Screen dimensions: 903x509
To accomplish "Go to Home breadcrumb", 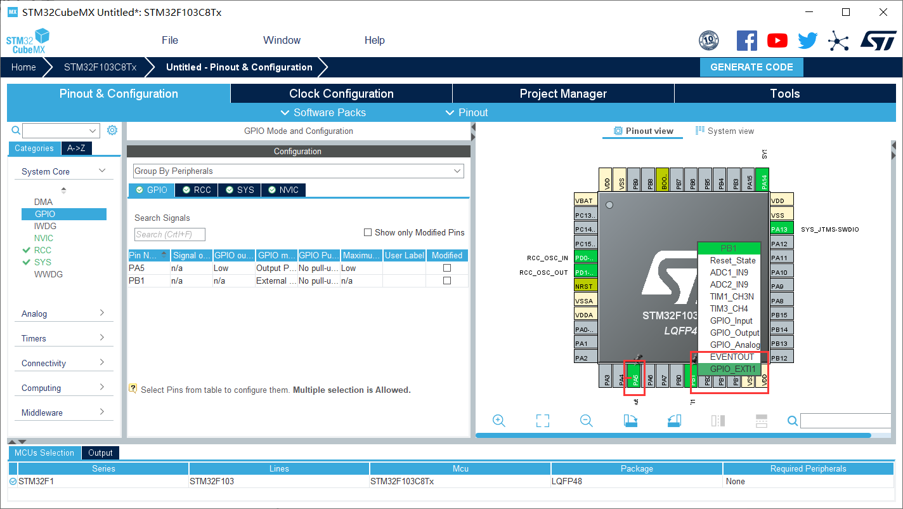I will tap(23, 67).
